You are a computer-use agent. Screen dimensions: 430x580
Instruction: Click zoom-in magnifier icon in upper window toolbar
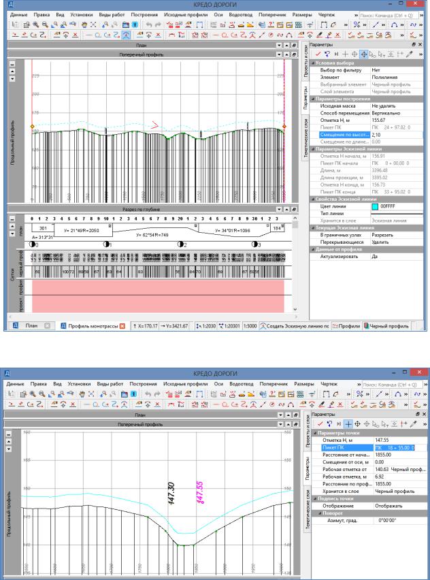point(36,25)
